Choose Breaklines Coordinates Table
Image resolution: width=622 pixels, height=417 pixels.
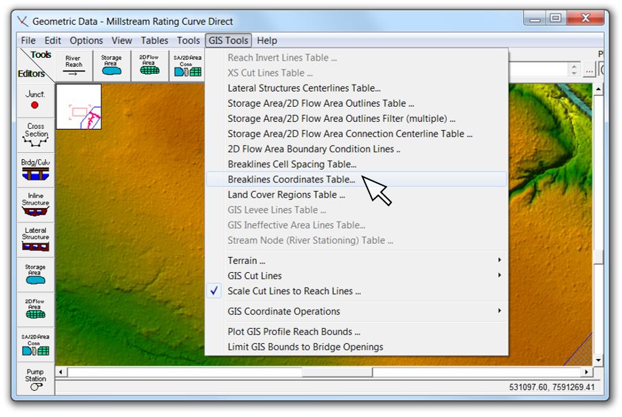pos(357,179)
